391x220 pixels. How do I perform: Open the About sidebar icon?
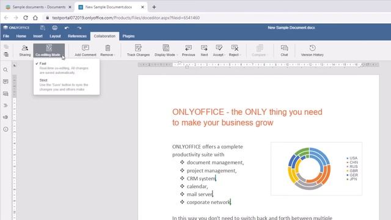[5, 129]
